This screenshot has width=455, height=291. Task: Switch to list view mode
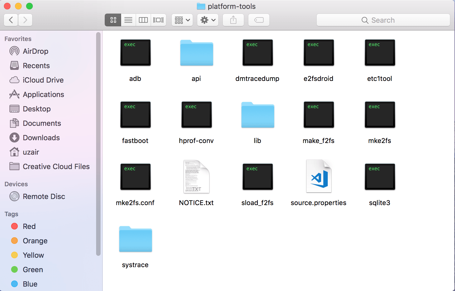pos(128,20)
